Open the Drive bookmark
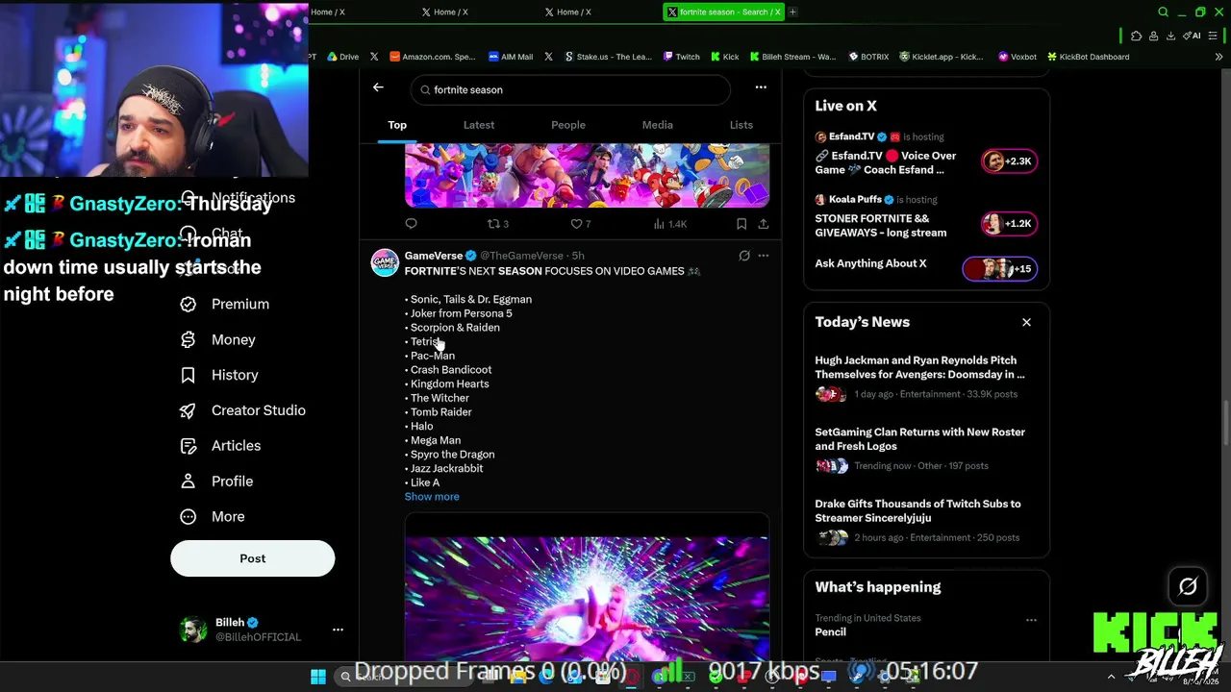 coord(342,57)
